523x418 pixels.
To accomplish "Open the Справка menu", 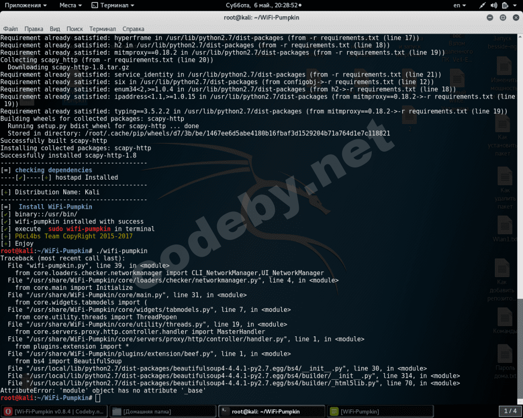I will click(133, 29).
